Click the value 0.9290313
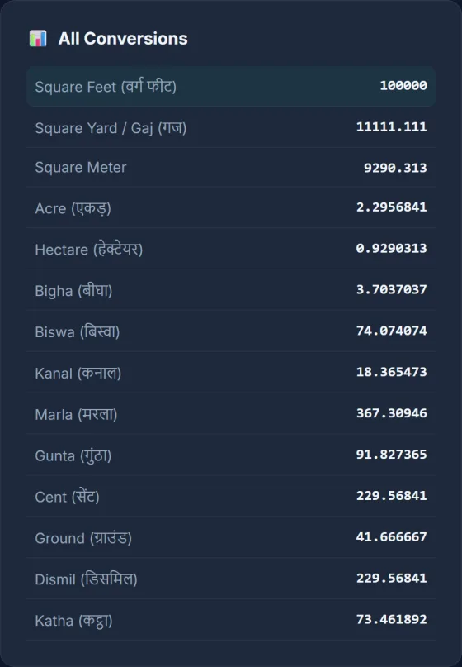462x667 pixels. click(392, 248)
